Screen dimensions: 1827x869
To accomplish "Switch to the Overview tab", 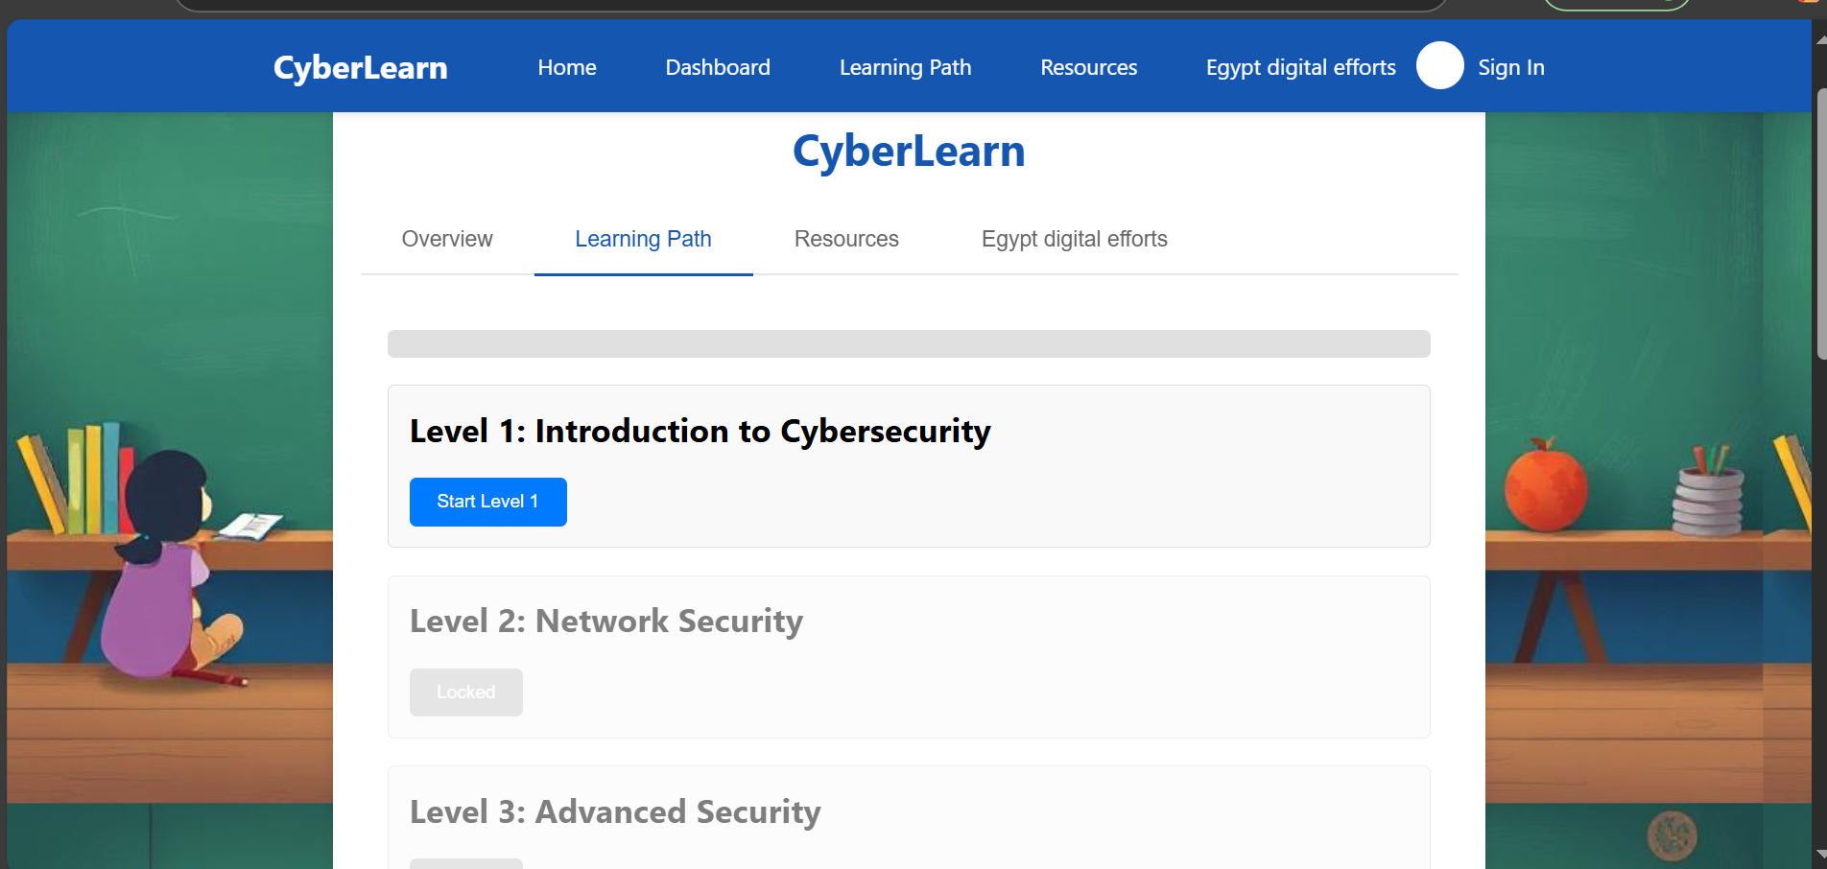I will click(x=446, y=239).
